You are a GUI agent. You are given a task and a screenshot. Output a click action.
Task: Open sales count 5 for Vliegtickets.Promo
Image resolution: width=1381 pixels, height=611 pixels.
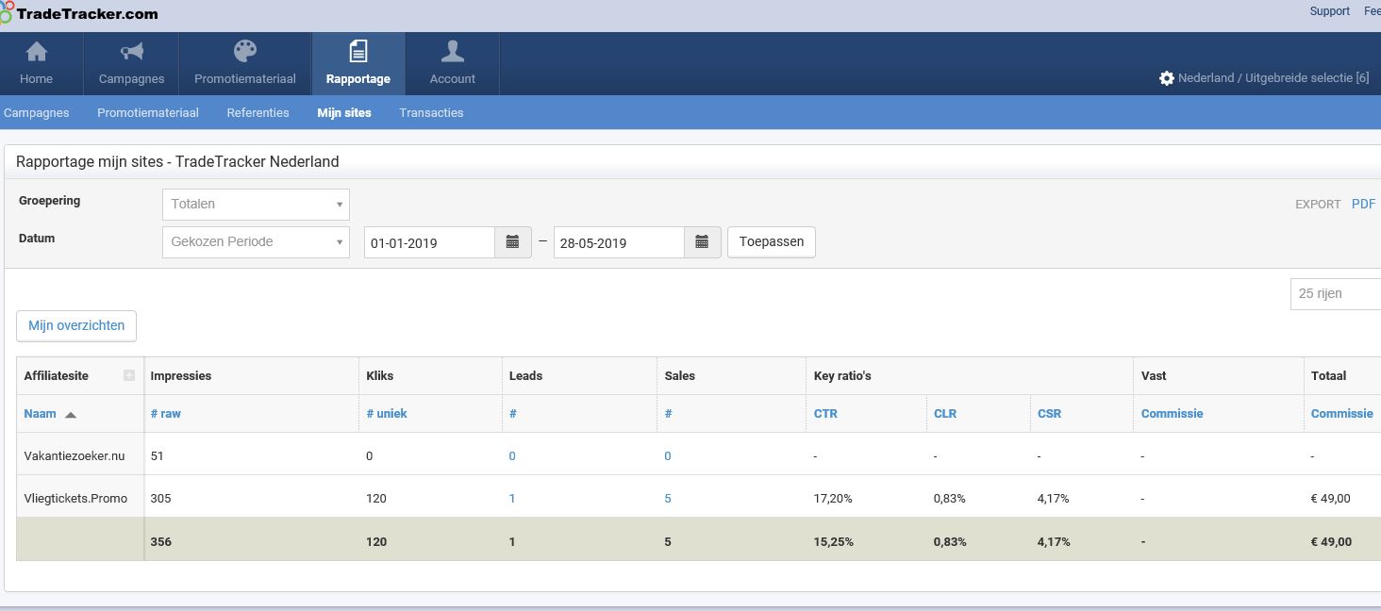click(x=668, y=498)
